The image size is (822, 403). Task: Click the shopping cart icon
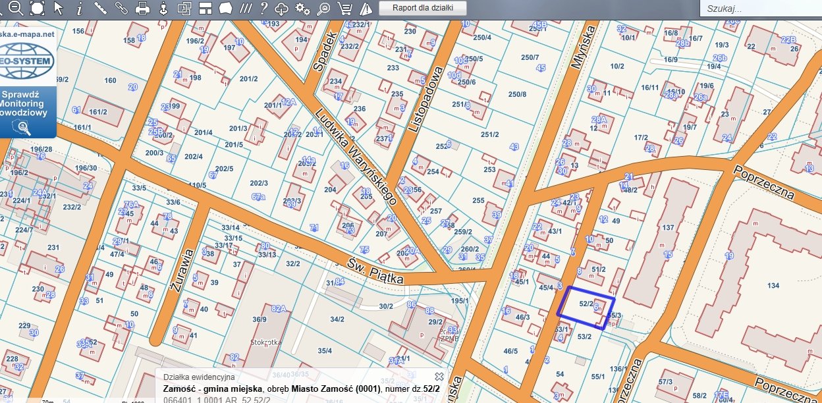pyautogui.click(x=344, y=8)
